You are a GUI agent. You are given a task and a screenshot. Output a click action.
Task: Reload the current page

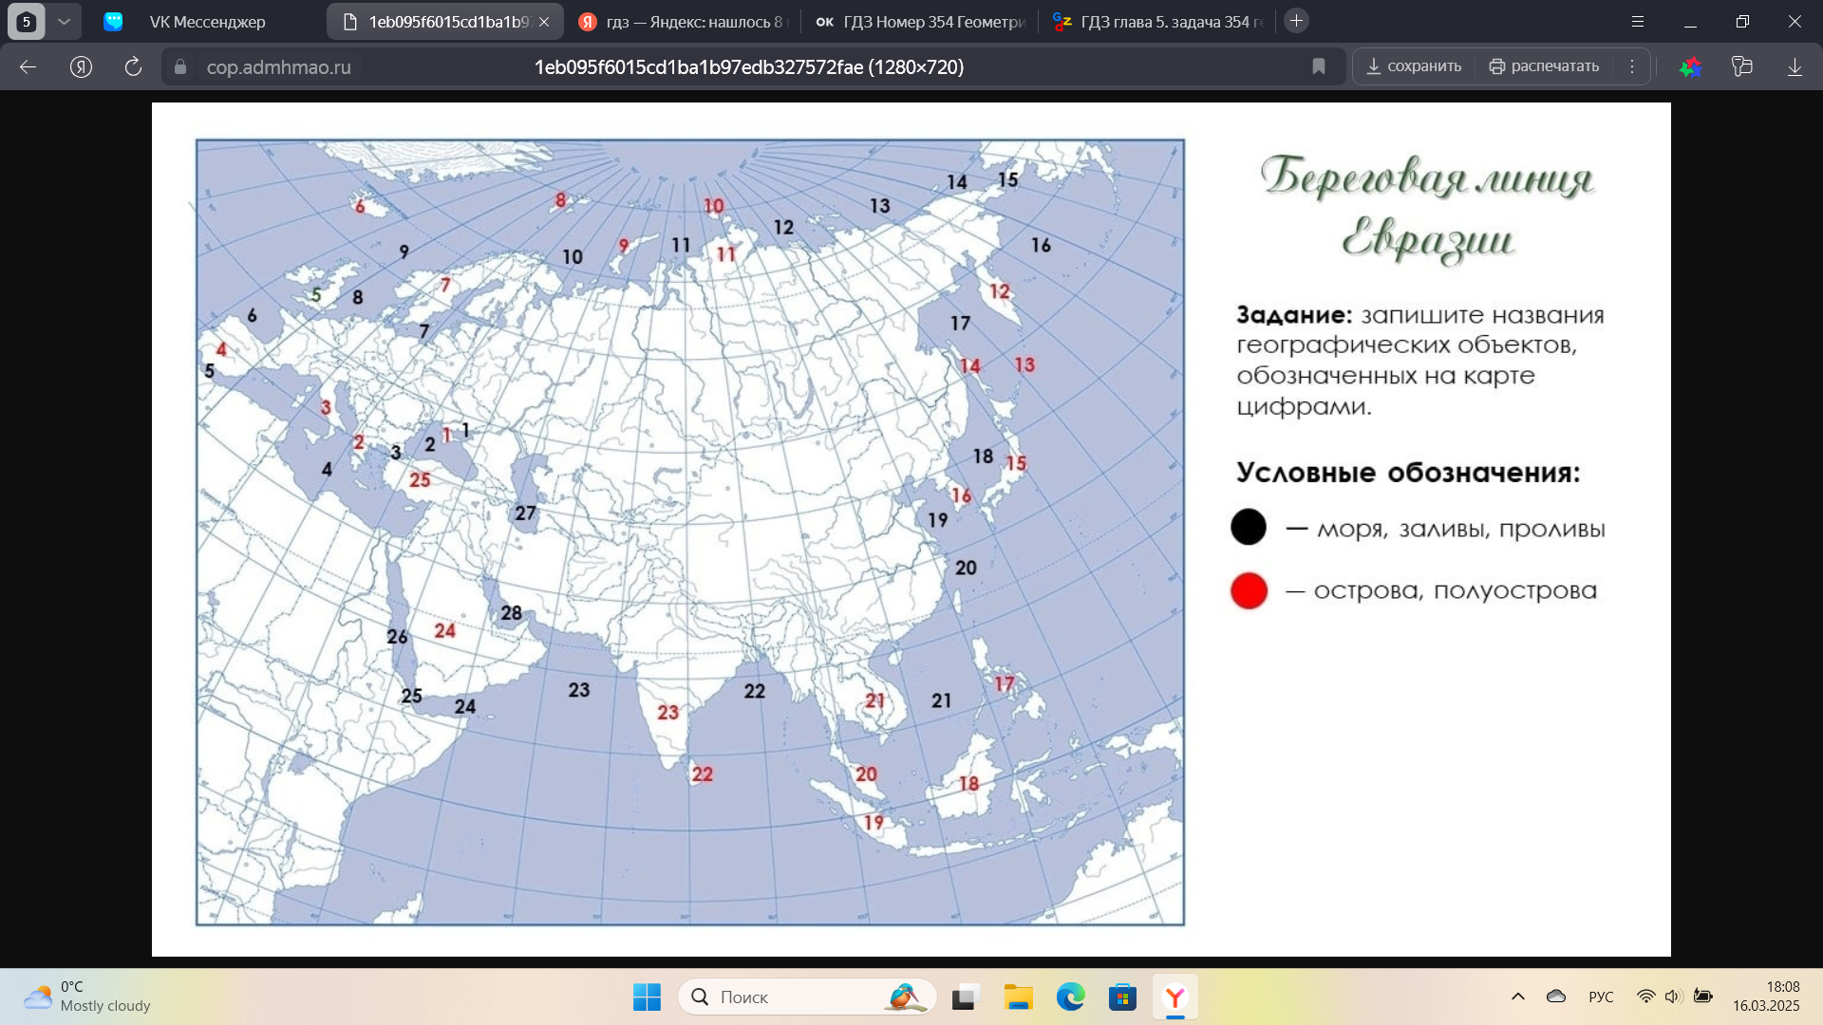coord(133,66)
